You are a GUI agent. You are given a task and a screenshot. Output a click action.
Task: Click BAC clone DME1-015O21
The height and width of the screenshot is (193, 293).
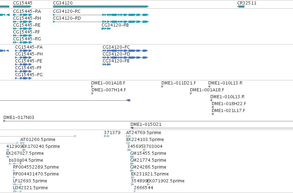[146, 124]
